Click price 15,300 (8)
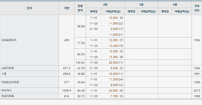The image size is (202, 105). 116,57
